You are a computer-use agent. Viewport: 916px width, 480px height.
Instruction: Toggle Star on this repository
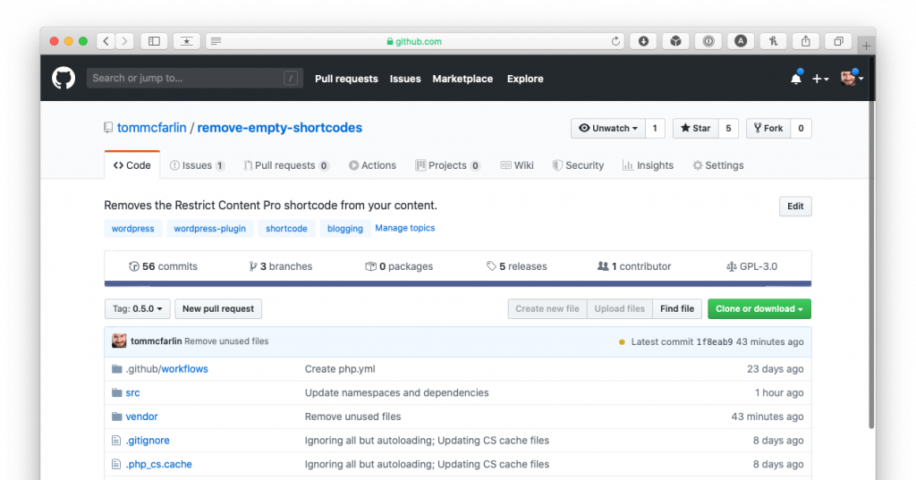coord(695,129)
